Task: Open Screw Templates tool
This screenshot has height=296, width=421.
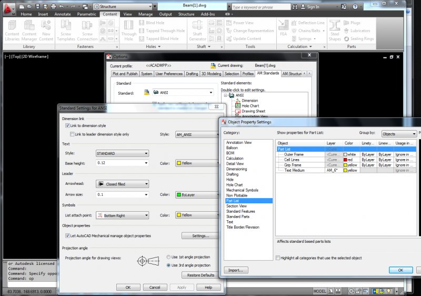Action: pyautogui.click(x=66, y=31)
